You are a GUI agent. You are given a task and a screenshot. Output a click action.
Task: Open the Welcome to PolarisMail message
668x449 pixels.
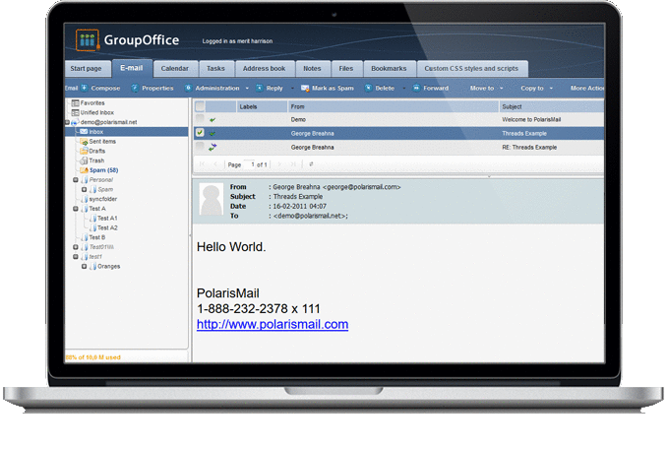tap(531, 120)
